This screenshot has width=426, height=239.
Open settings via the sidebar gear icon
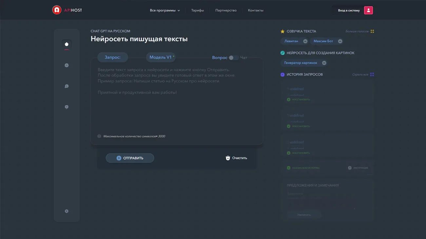(x=67, y=211)
